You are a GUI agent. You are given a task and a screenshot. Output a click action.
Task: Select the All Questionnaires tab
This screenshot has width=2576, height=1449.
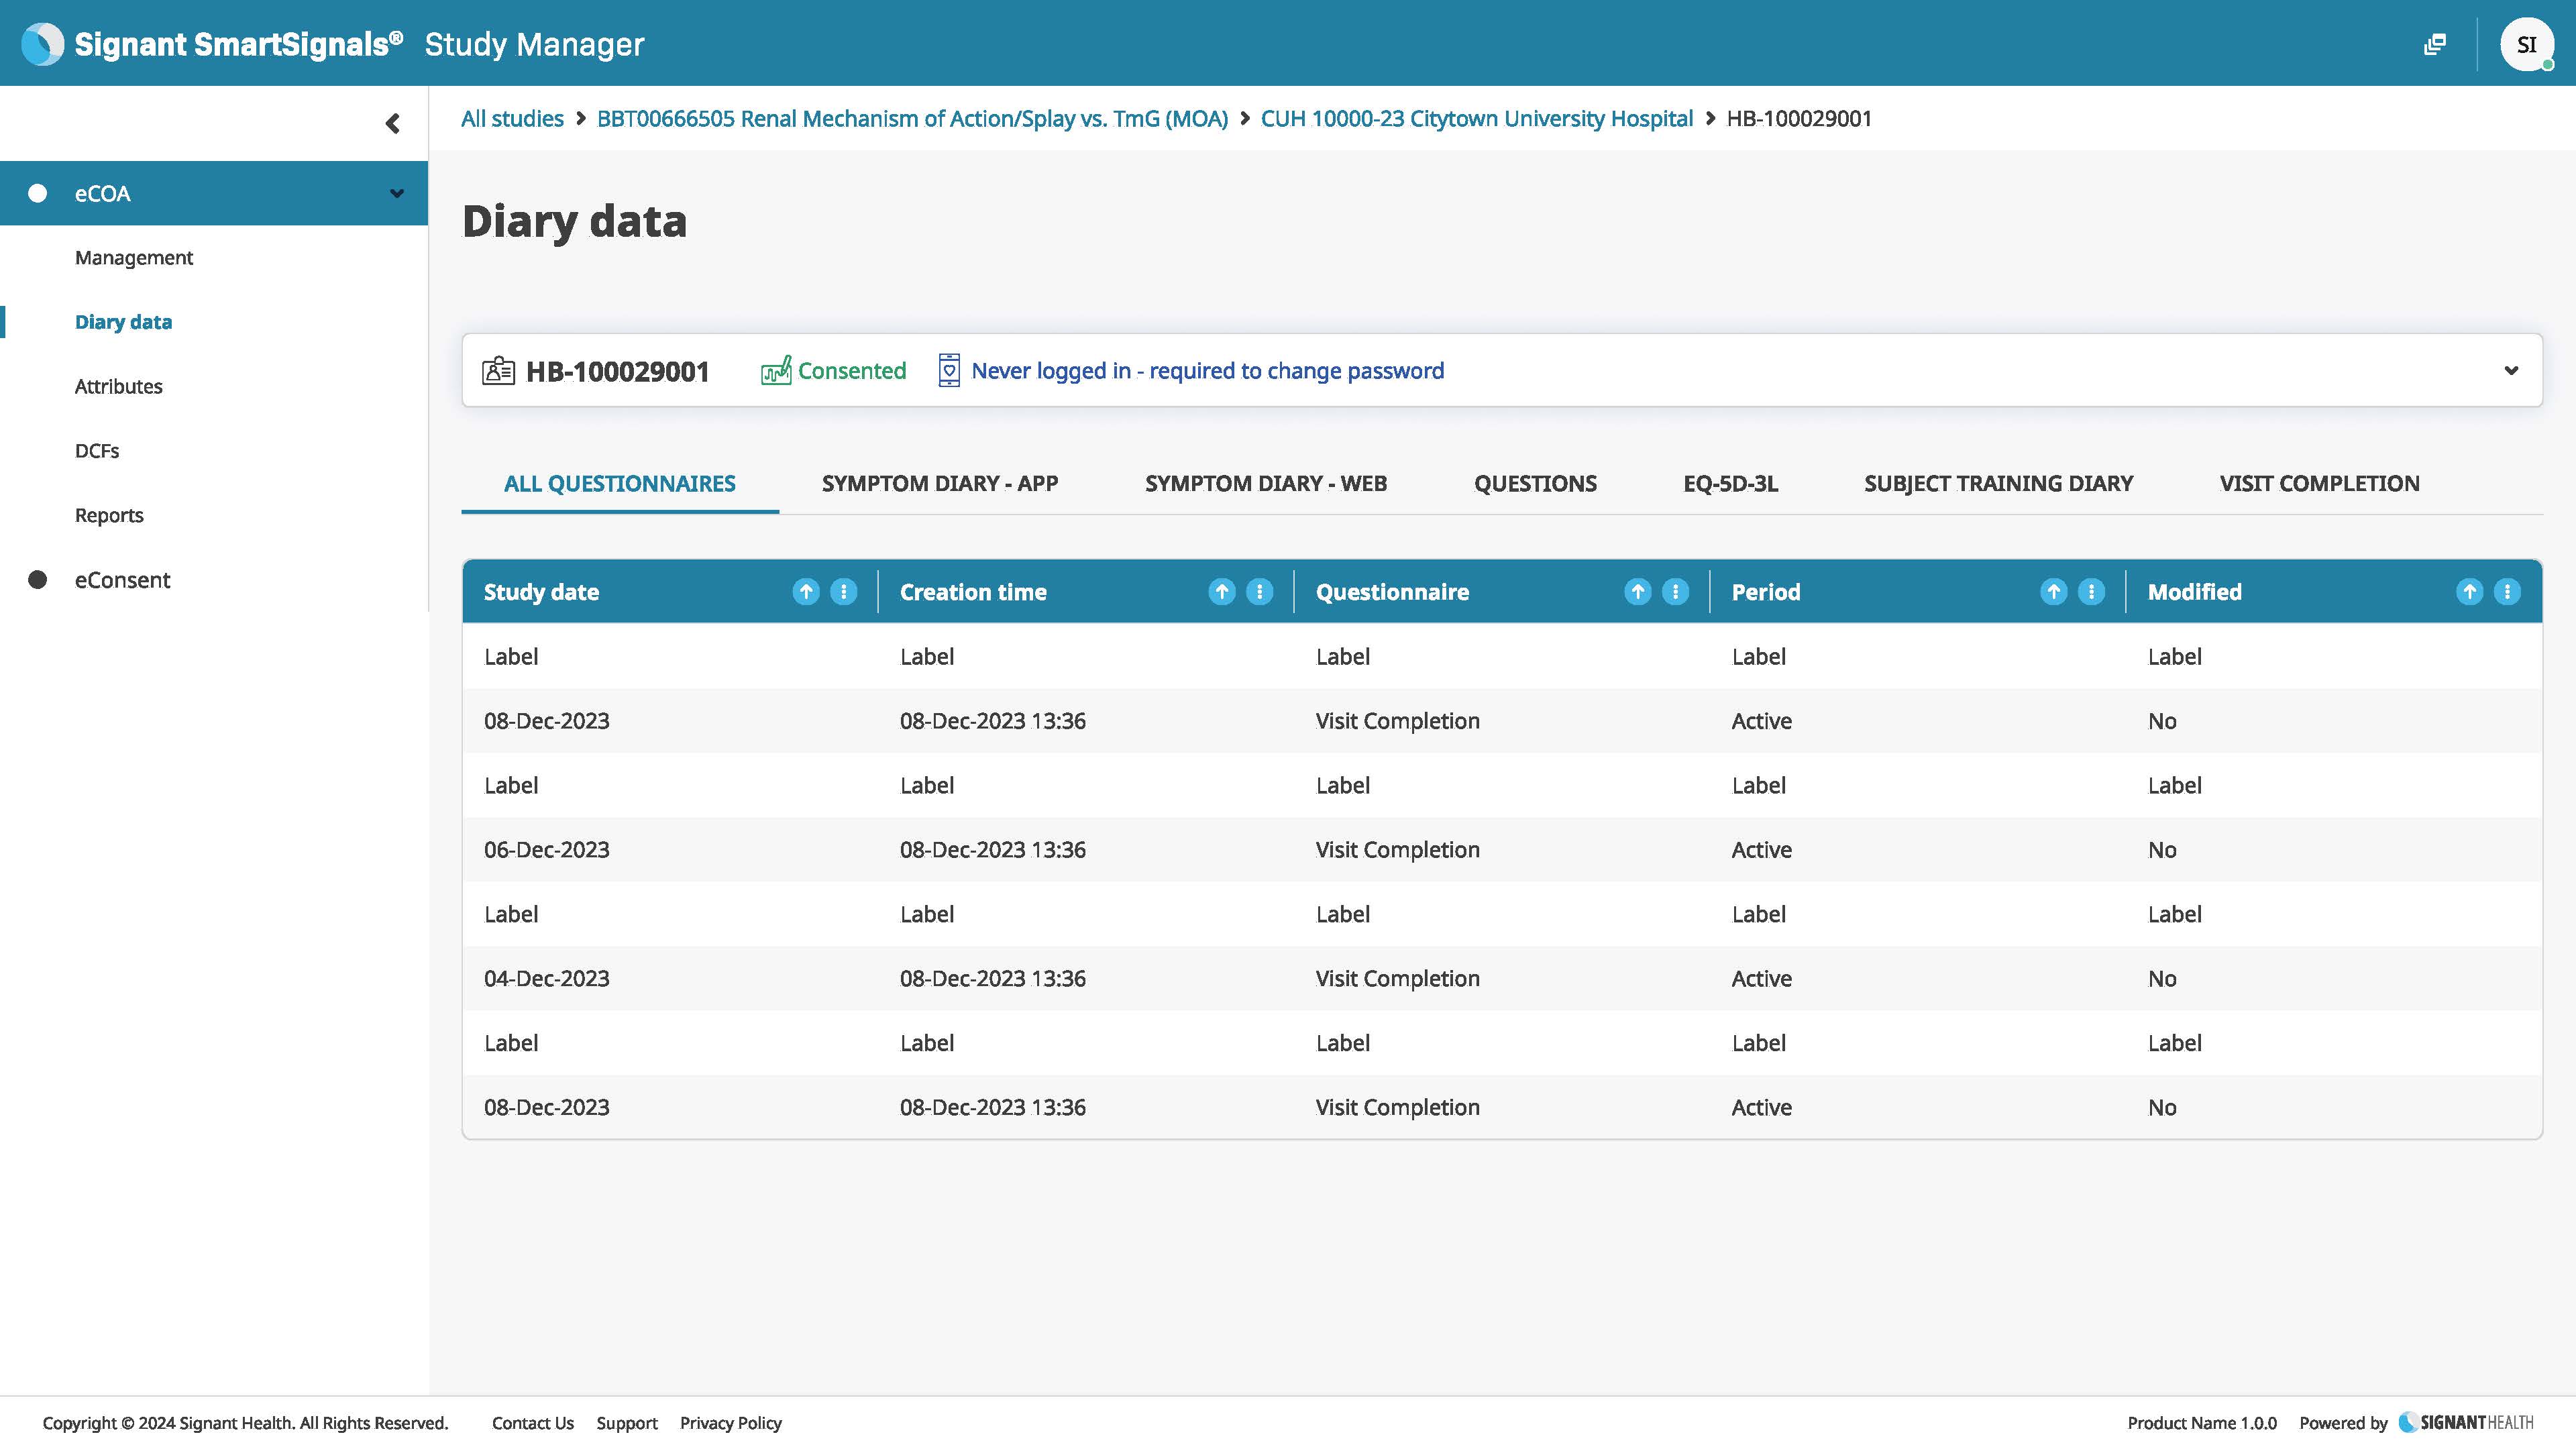[x=620, y=484]
